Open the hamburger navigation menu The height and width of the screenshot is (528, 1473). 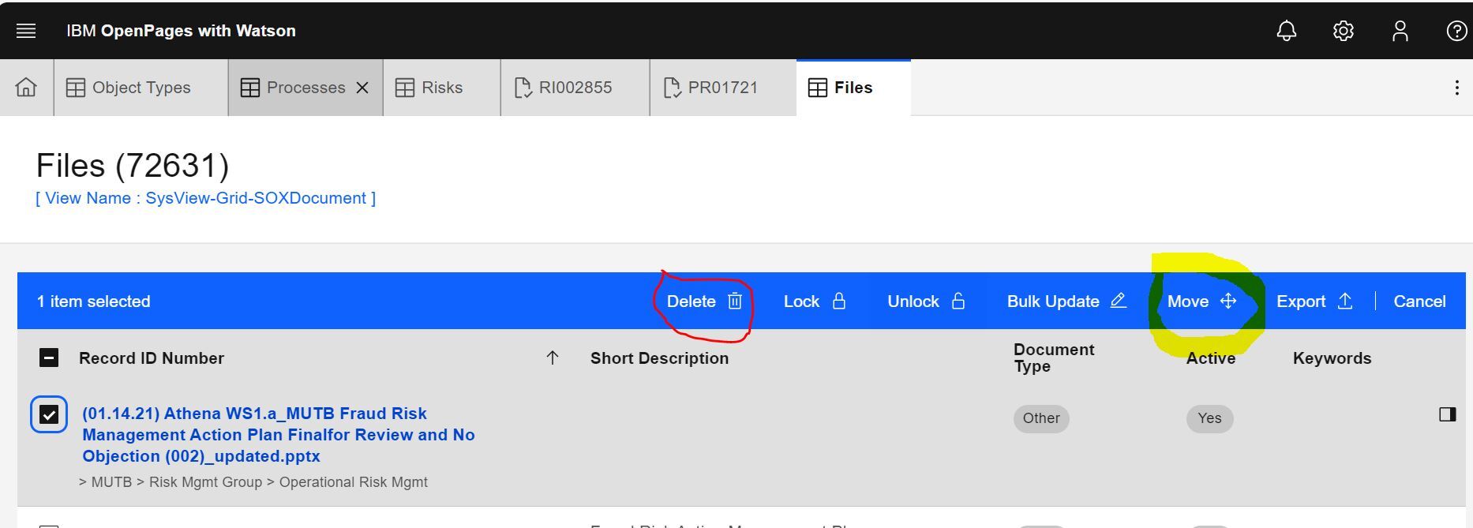point(26,31)
